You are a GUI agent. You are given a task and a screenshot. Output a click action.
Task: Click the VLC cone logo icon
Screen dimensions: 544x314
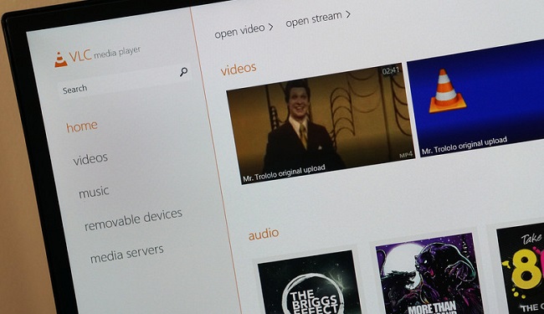[61, 59]
